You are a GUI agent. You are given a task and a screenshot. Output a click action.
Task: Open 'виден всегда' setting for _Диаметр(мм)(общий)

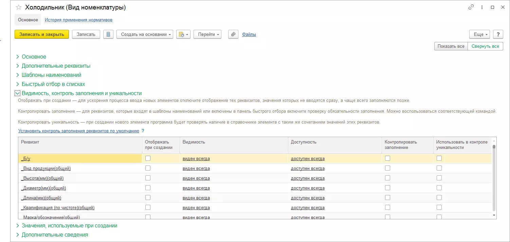click(x=196, y=188)
